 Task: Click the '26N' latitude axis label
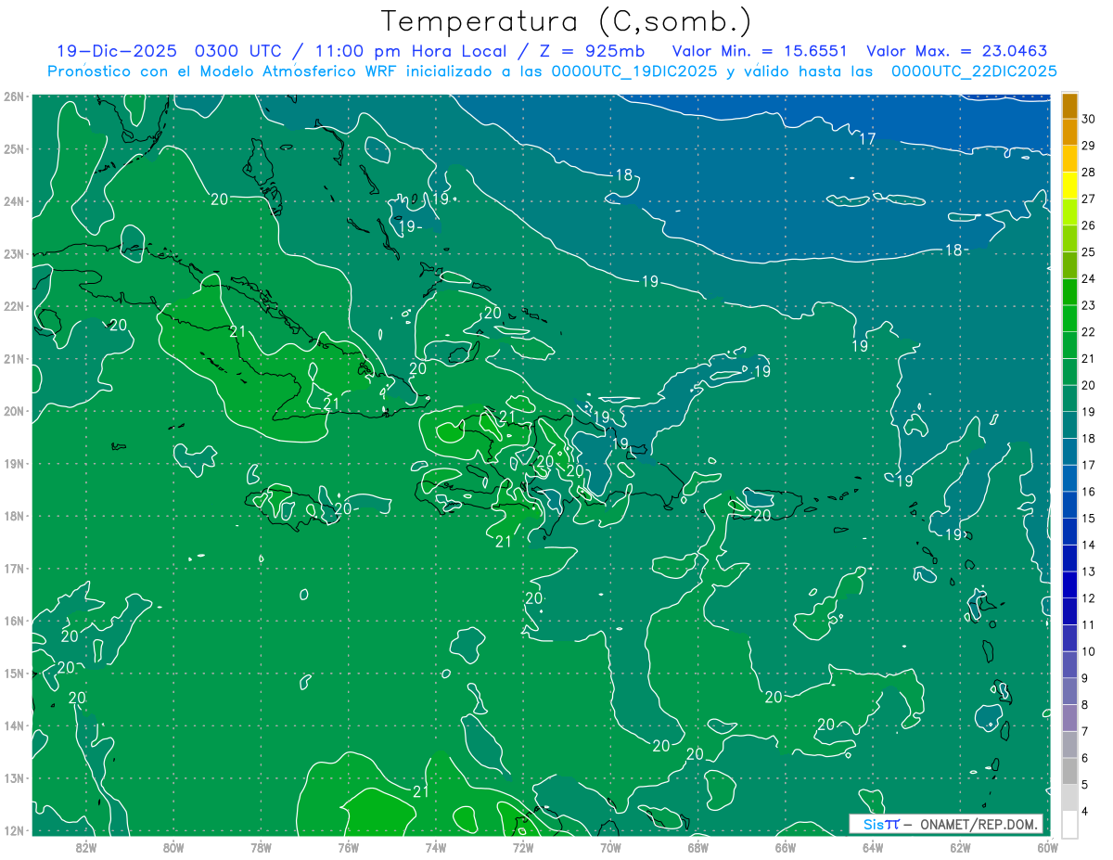14,96
